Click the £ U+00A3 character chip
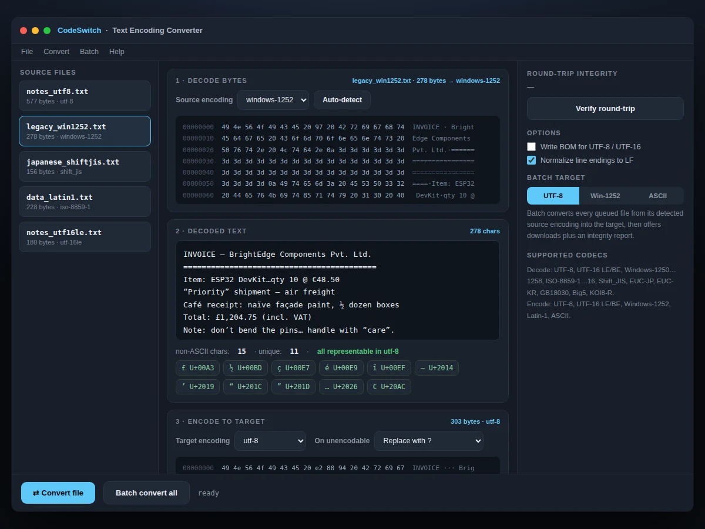Screen dimensions: 705x529 [198, 368]
